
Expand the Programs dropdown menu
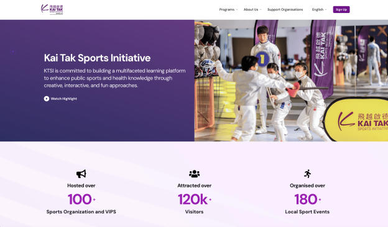[228, 10]
